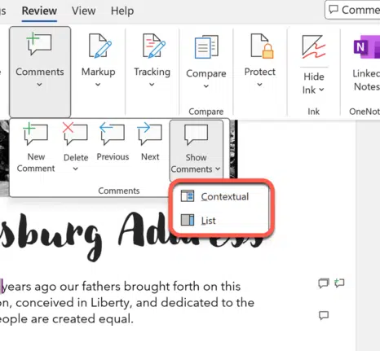Viewport: 380px width, 351px height.
Task: Click the Delete comment icon
Action: (x=75, y=133)
